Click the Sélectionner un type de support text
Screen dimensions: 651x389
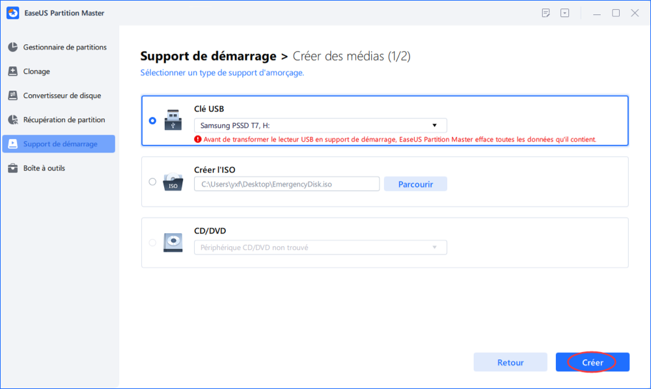point(222,73)
